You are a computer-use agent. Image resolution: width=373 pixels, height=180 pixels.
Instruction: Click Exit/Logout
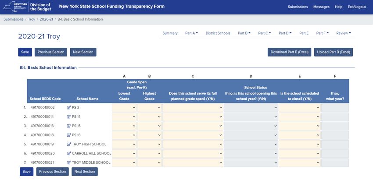[x=357, y=7]
